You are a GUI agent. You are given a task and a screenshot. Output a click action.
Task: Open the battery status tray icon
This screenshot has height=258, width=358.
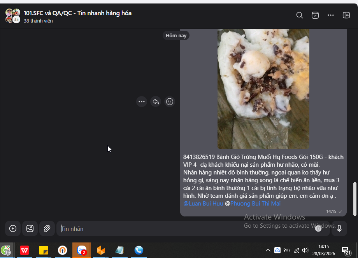pos(286,250)
